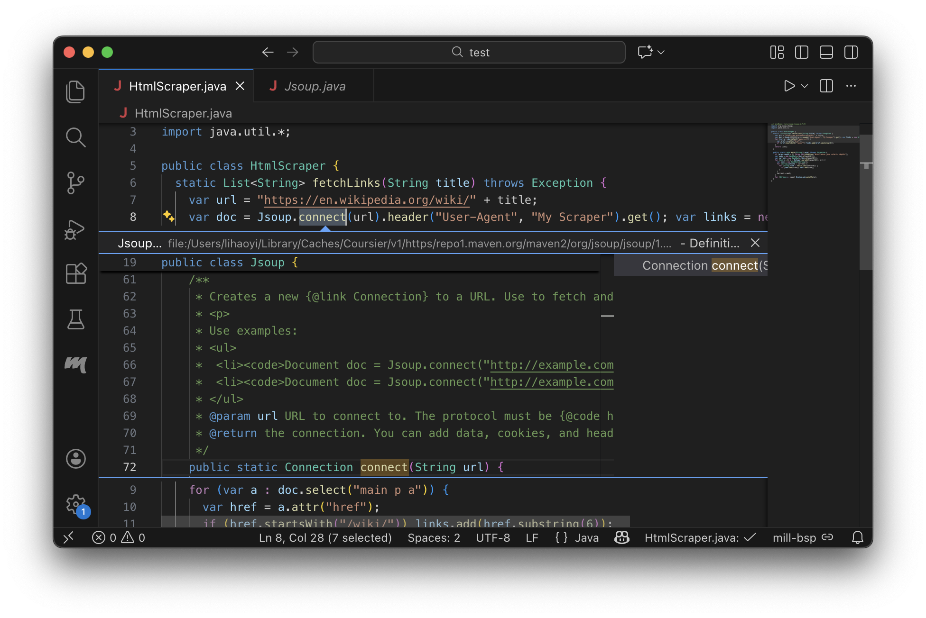Viewport: 926px width, 618px height.
Task: Toggle the secondary sidebar visibility
Action: click(851, 53)
